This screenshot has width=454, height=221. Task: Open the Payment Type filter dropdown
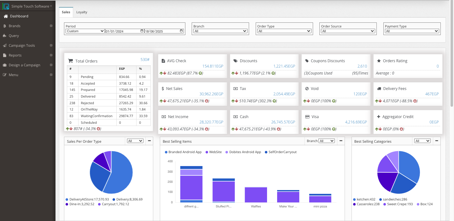[412, 31]
